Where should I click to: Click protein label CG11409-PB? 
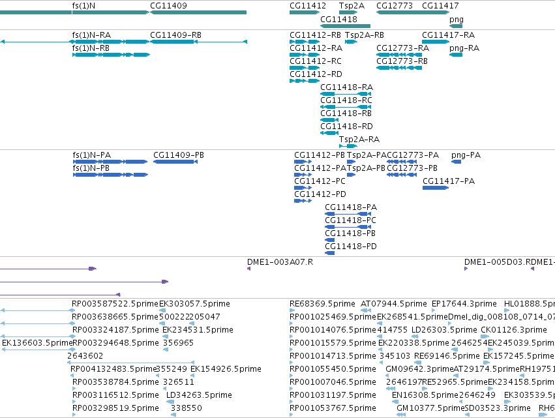[179, 155]
